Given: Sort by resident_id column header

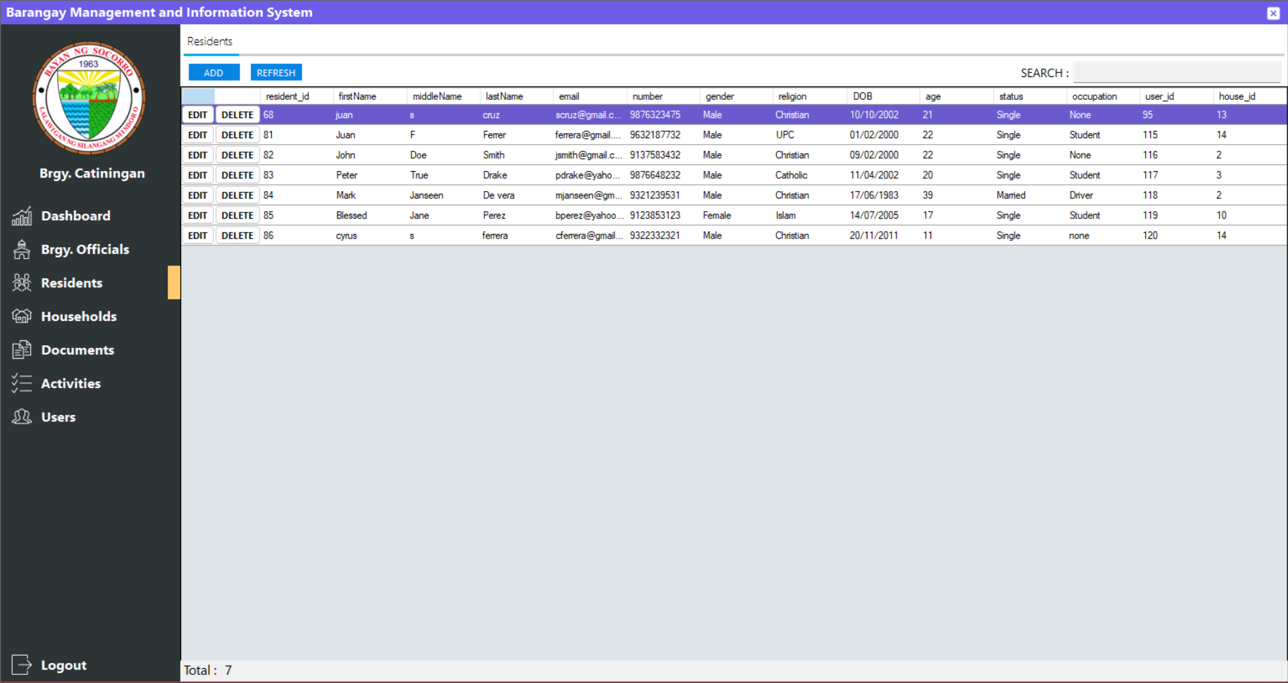Looking at the screenshot, I should tap(297, 97).
